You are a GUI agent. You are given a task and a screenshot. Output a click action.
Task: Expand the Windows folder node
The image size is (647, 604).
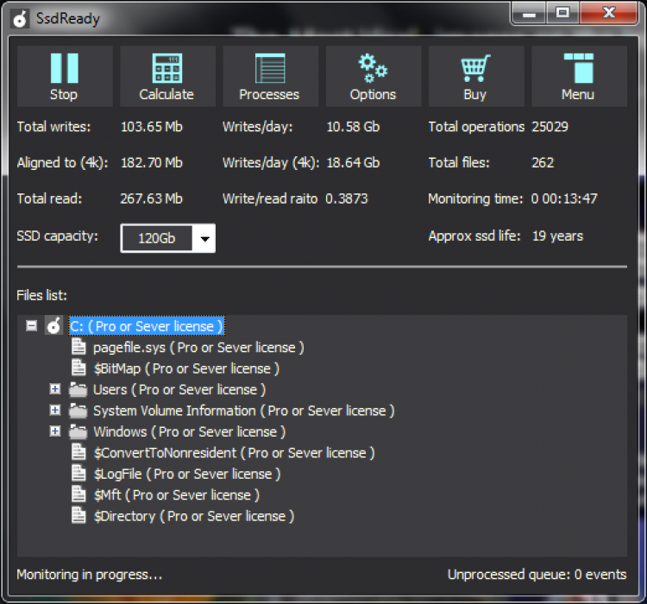point(55,431)
